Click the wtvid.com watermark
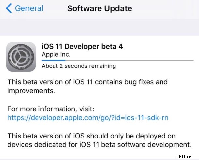 point(184,157)
